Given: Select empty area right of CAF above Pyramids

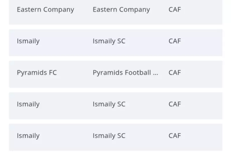Looking at the screenshot, I should pos(202,43).
